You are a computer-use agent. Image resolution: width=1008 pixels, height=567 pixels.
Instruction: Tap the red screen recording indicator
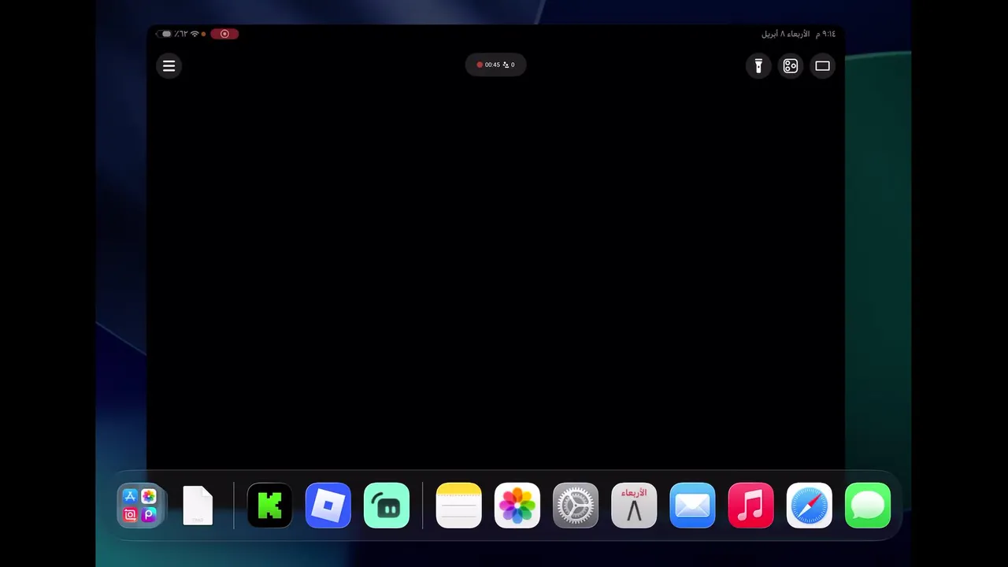tap(224, 34)
